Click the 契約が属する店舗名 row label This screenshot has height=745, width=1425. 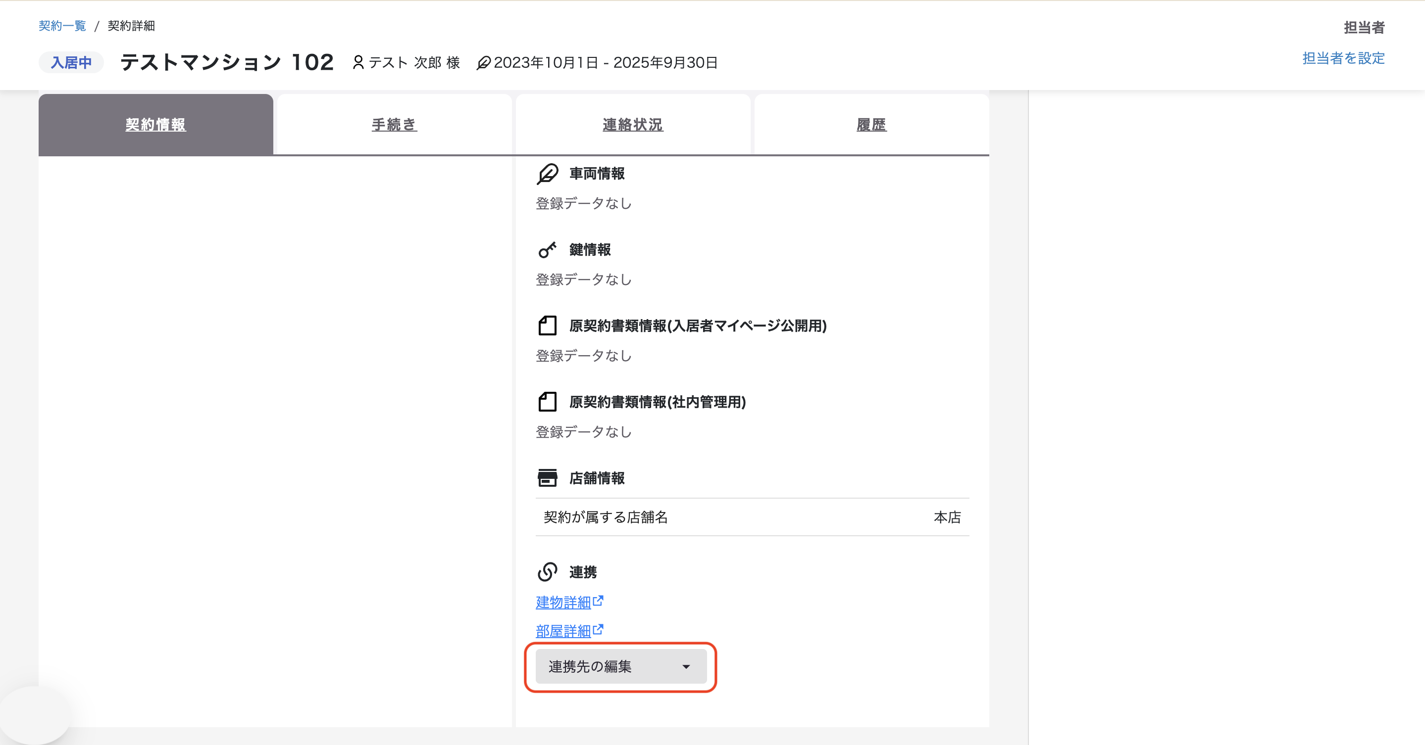click(606, 517)
